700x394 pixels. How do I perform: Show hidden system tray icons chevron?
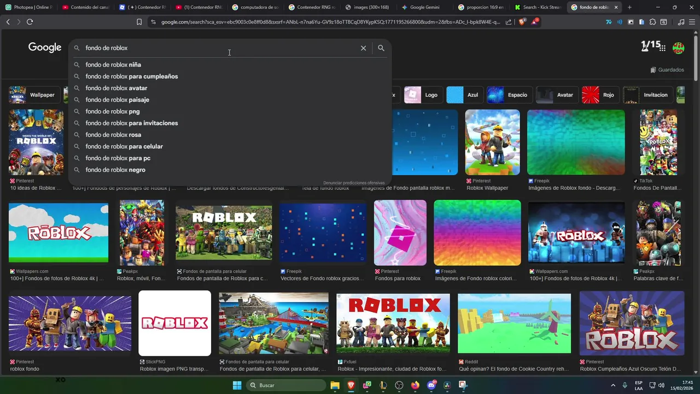[612, 385]
